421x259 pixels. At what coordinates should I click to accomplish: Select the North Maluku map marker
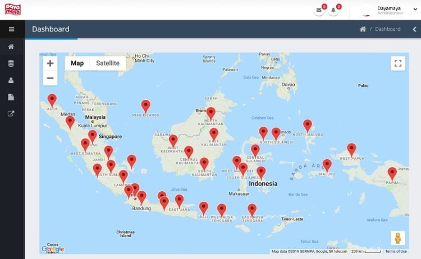click(x=308, y=127)
